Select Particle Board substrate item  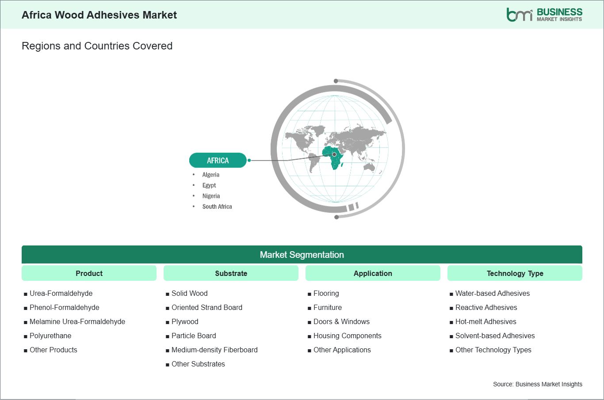click(194, 336)
